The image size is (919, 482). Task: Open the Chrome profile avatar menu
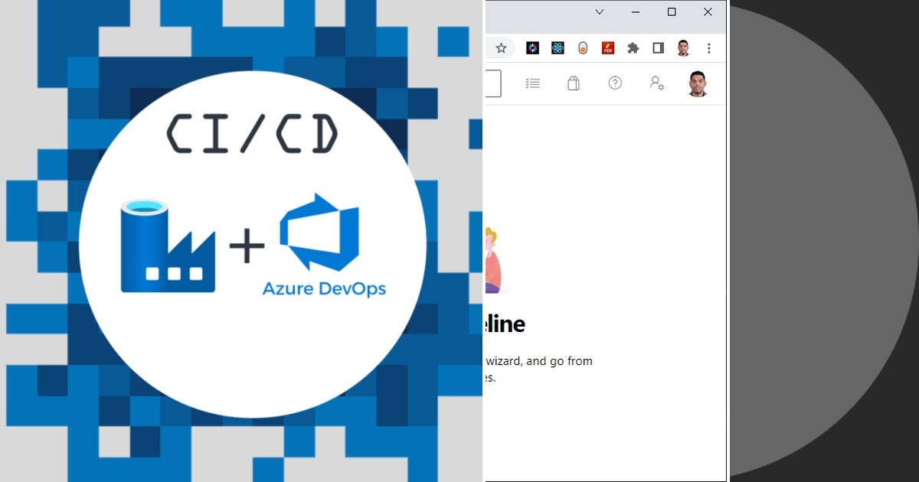coord(683,48)
